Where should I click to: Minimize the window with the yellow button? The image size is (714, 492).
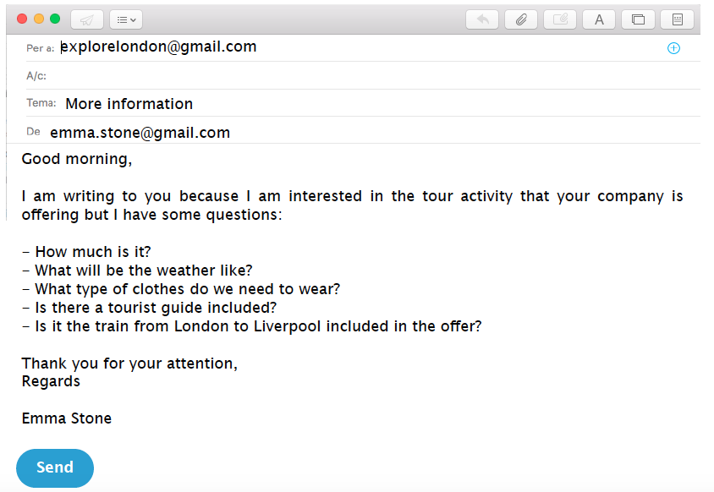[39, 19]
